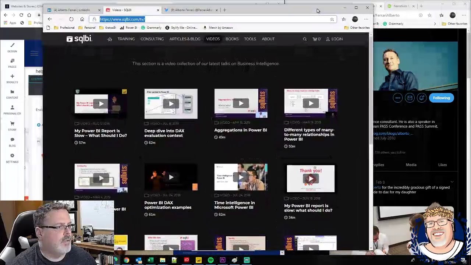
Task: Open 'Power BI DAX optimization examples' link
Action: [168, 205]
